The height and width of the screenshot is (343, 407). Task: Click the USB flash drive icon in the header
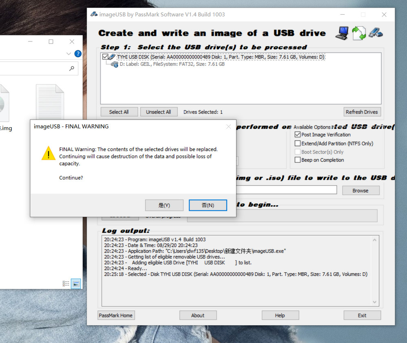(376, 33)
